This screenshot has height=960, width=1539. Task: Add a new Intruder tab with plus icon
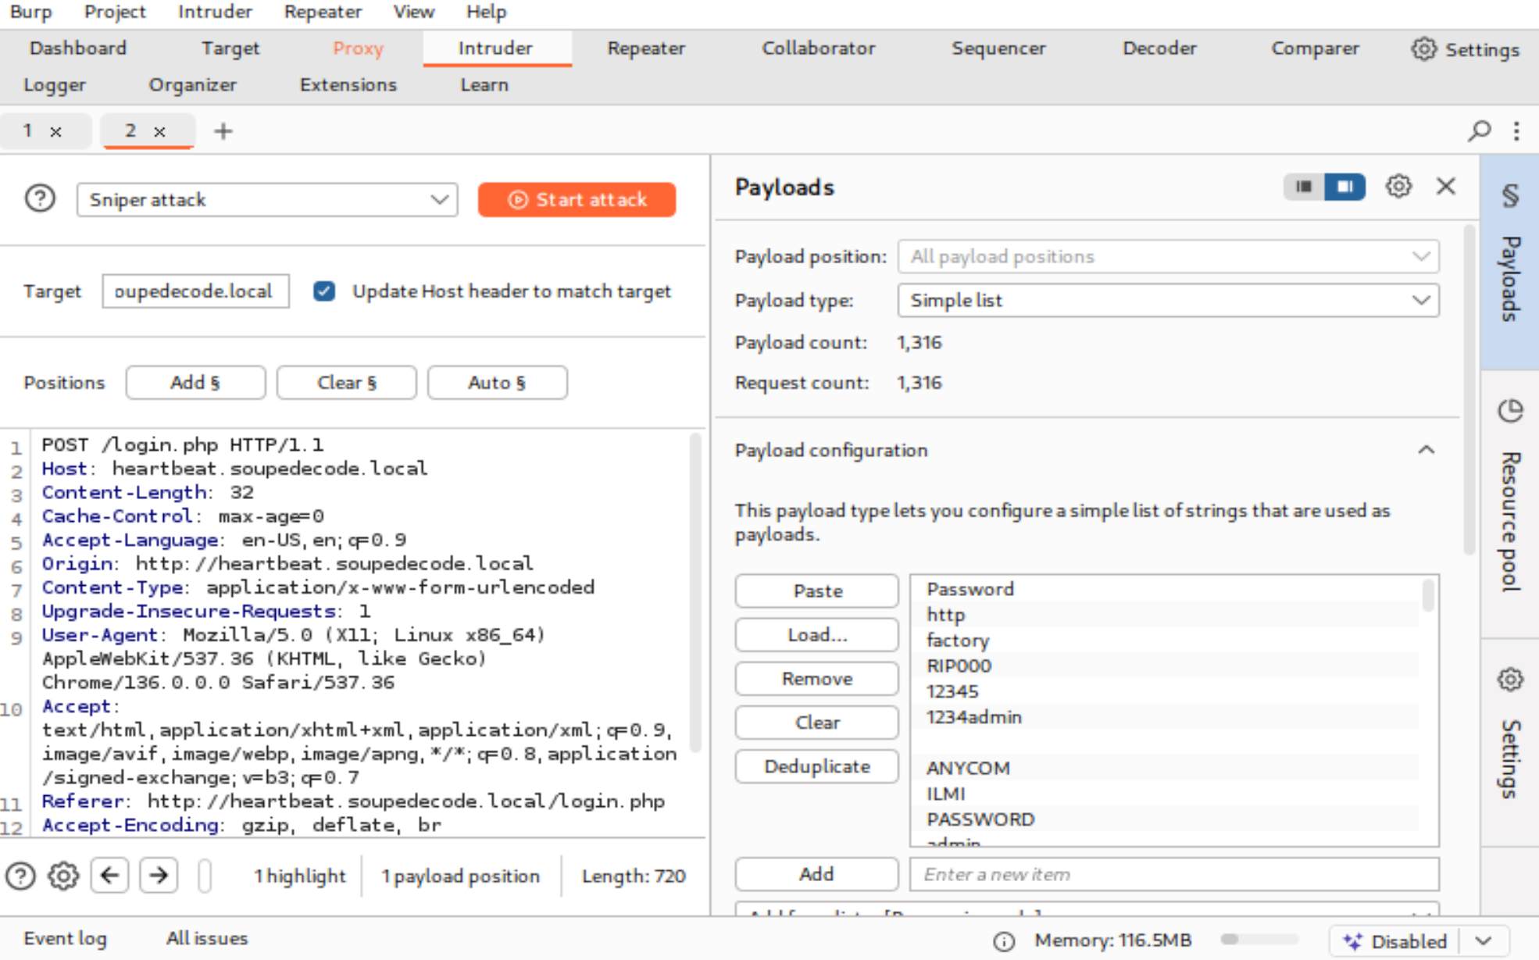pyautogui.click(x=223, y=130)
